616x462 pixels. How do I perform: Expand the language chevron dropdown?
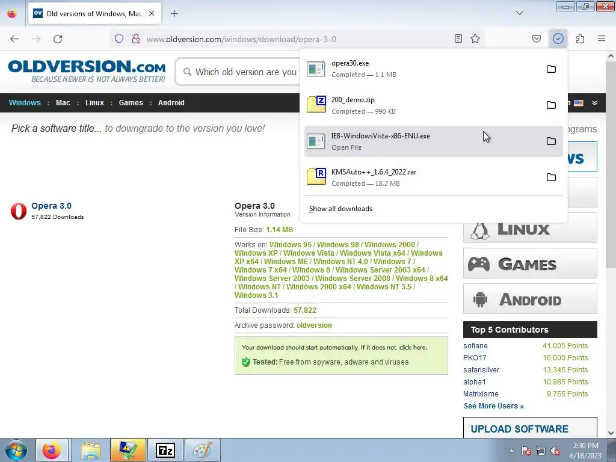(x=595, y=103)
